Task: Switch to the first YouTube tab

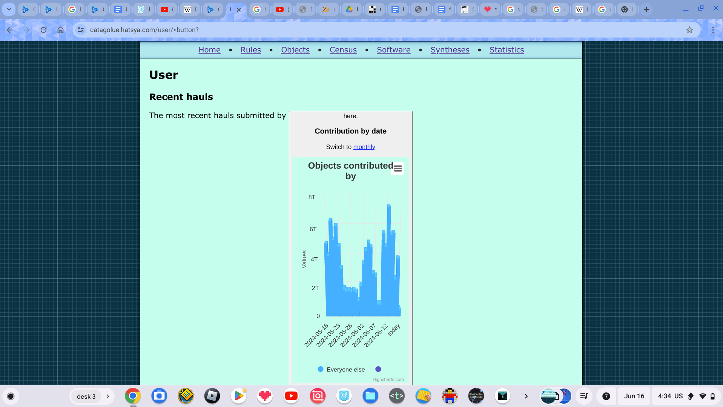Action: (x=167, y=9)
